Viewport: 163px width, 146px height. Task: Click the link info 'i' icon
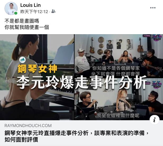pos(155,120)
